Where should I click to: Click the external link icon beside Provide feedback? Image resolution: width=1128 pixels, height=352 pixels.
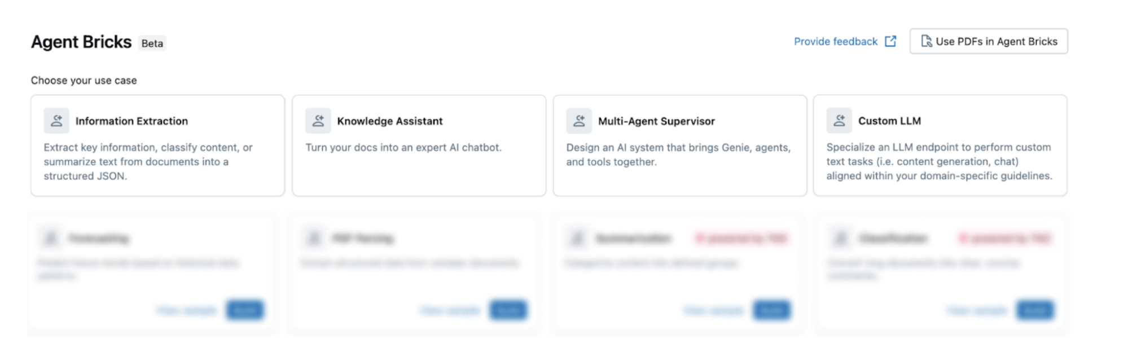(x=890, y=41)
